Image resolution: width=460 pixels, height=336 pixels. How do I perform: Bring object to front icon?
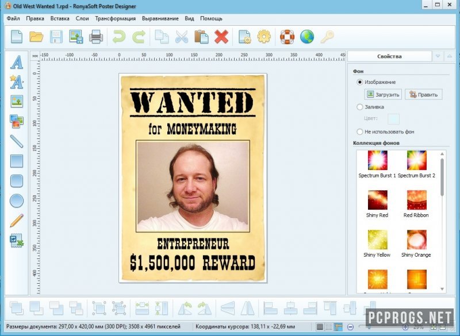tap(17, 308)
